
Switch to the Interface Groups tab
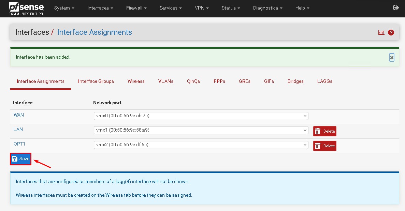[x=96, y=81]
